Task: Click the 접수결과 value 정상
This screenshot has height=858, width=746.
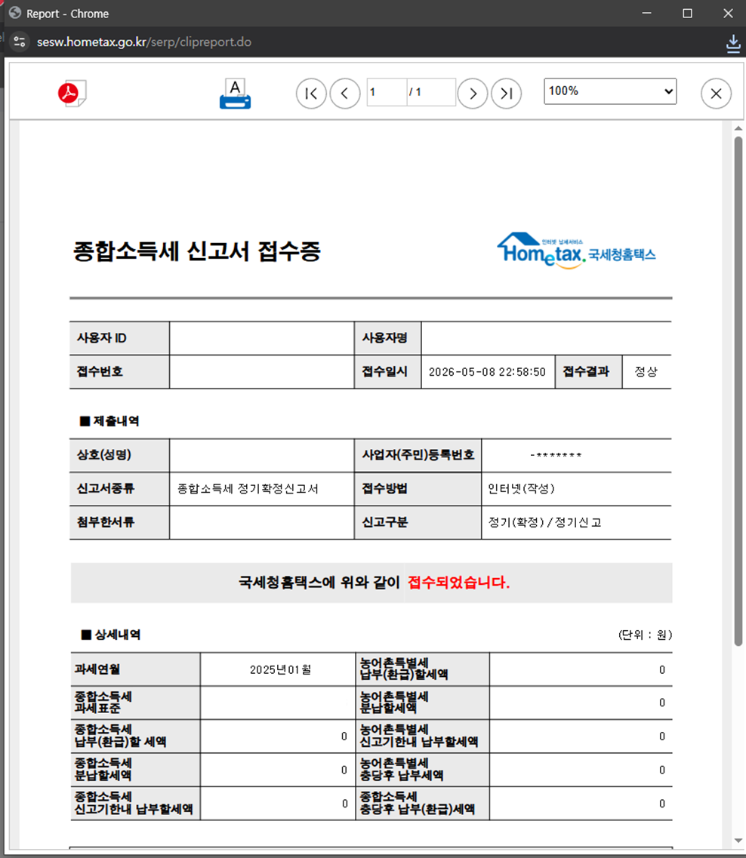Action: point(646,372)
